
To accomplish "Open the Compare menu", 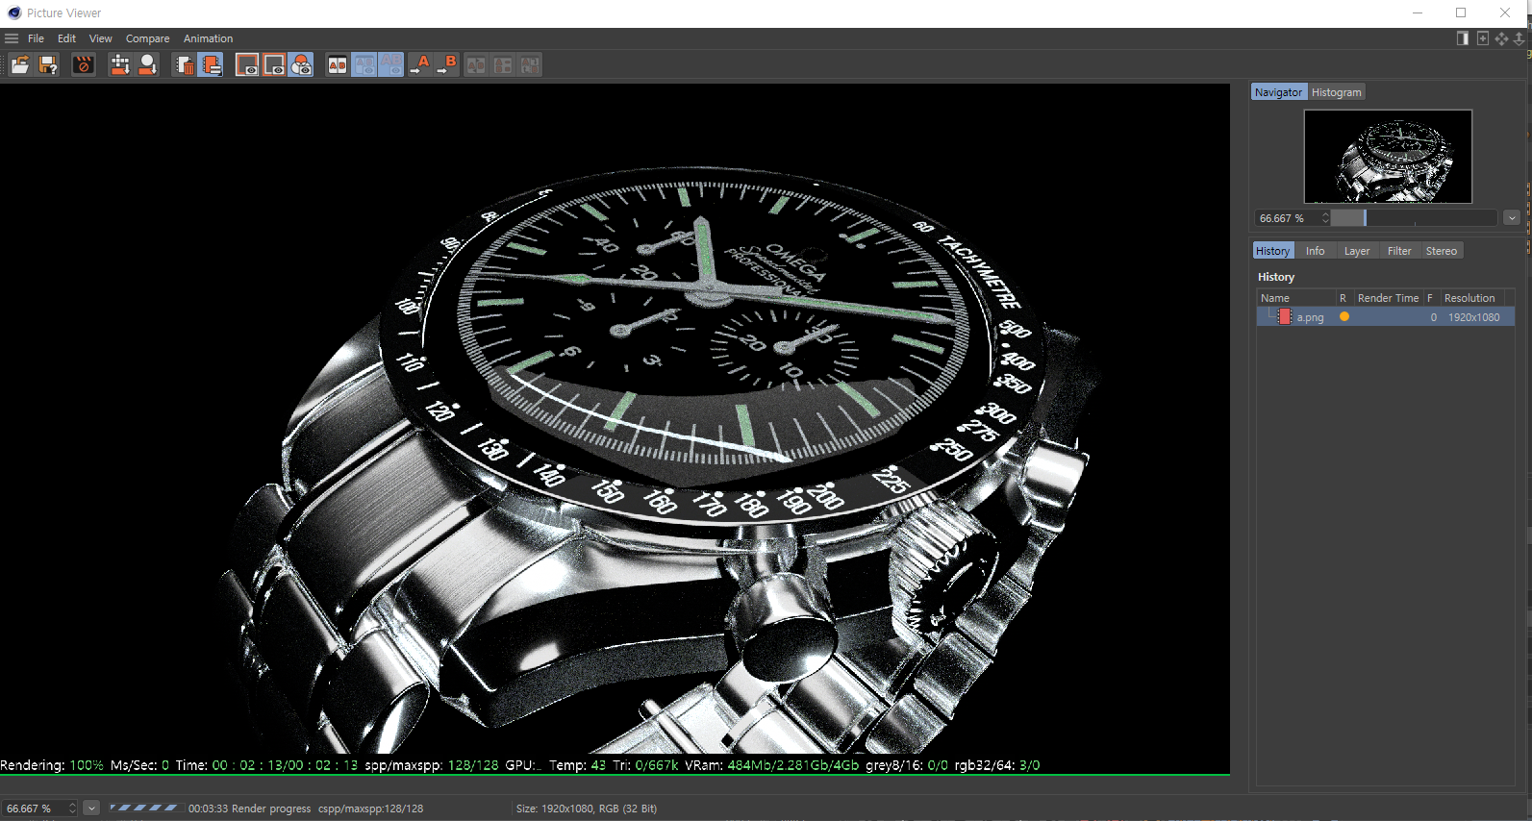I will pyautogui.click(x=147, y=38).
